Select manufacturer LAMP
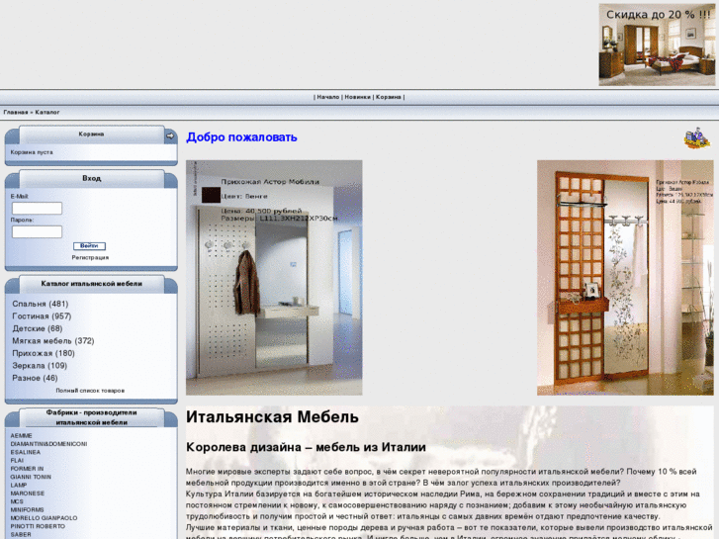 (x=19, y=486)
